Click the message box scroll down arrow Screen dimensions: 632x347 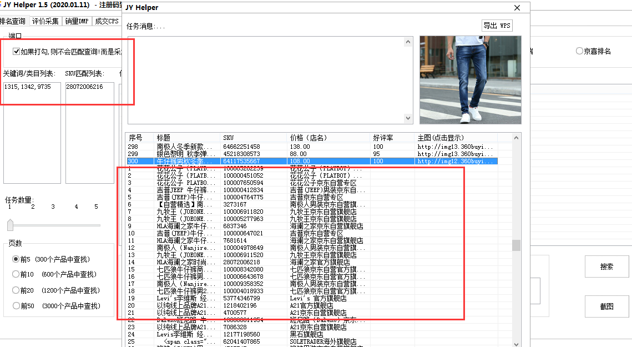(408, 118)
